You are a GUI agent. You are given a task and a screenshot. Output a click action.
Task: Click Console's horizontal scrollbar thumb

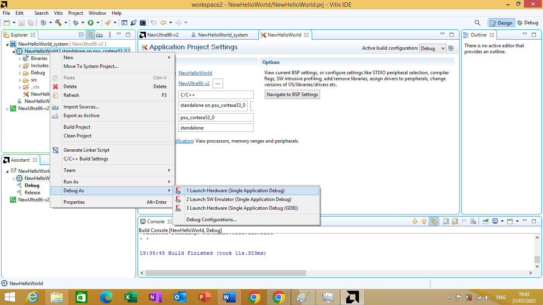[226, 273]
